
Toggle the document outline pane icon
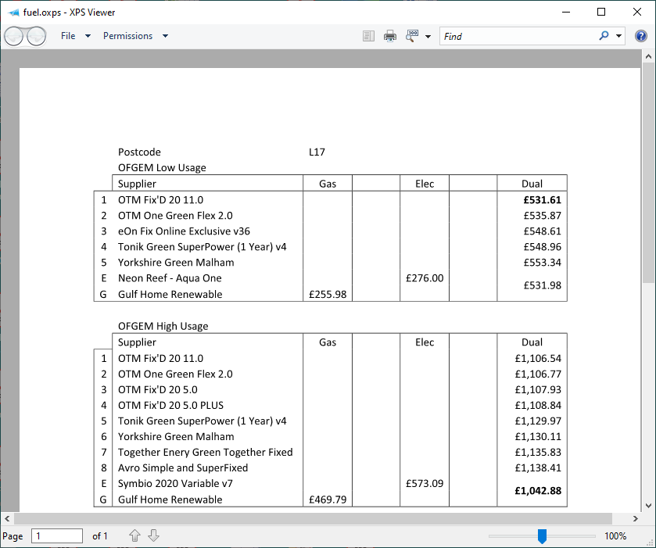368,37
